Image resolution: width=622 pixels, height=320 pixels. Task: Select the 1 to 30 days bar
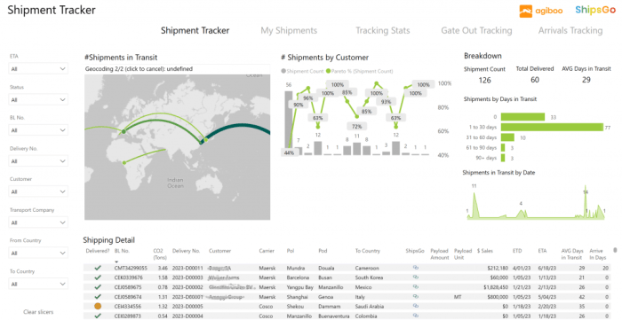[552, 127]
